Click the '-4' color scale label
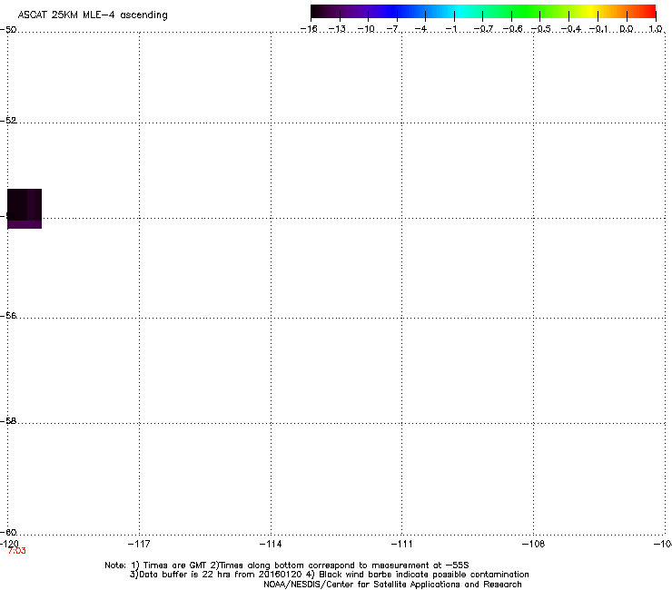The width and height of the screenshot is (672, 590). point(420,29)
